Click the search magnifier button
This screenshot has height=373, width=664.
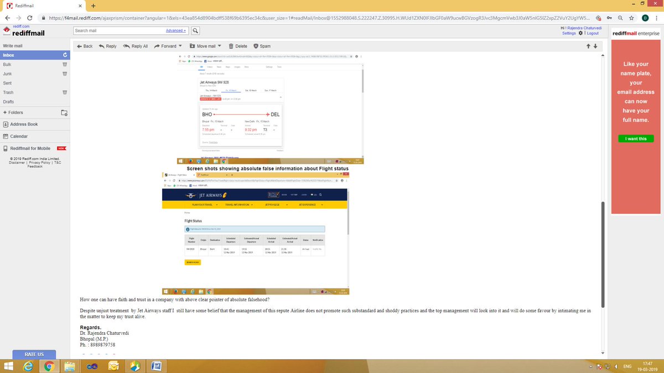tap(196, 30)
